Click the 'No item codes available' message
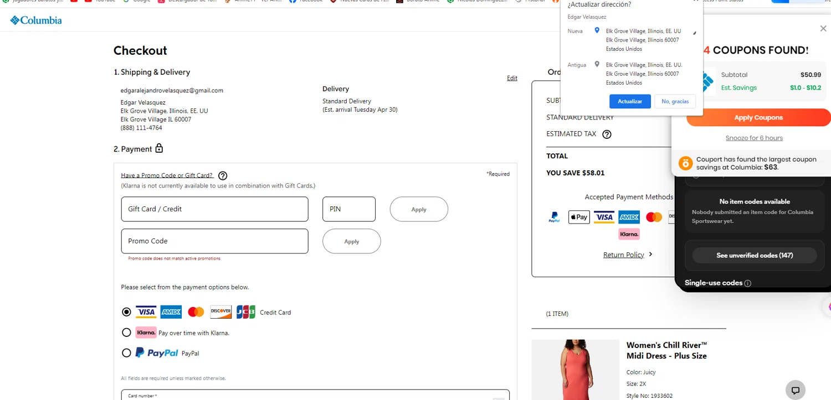The height and width of the screenshot is (400, 831). (x=755, y=201)
